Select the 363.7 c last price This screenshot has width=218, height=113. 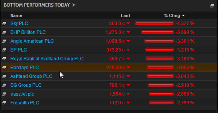coord(117,59)
